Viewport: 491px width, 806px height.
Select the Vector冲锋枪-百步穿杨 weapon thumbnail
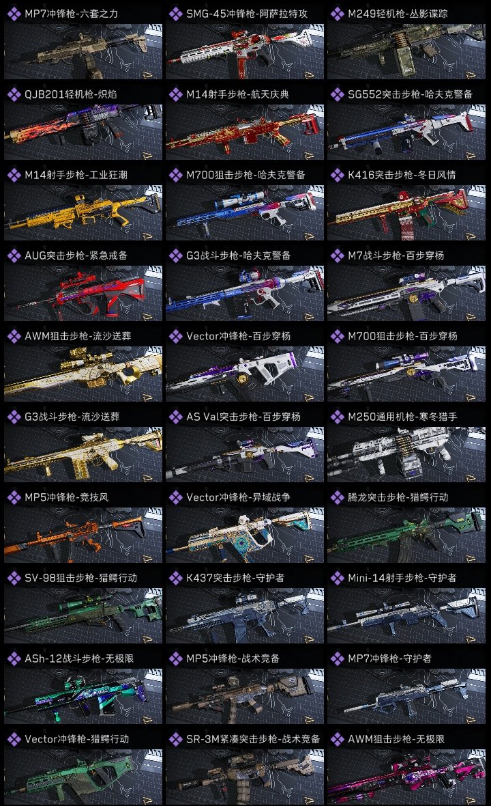[245, 374]
